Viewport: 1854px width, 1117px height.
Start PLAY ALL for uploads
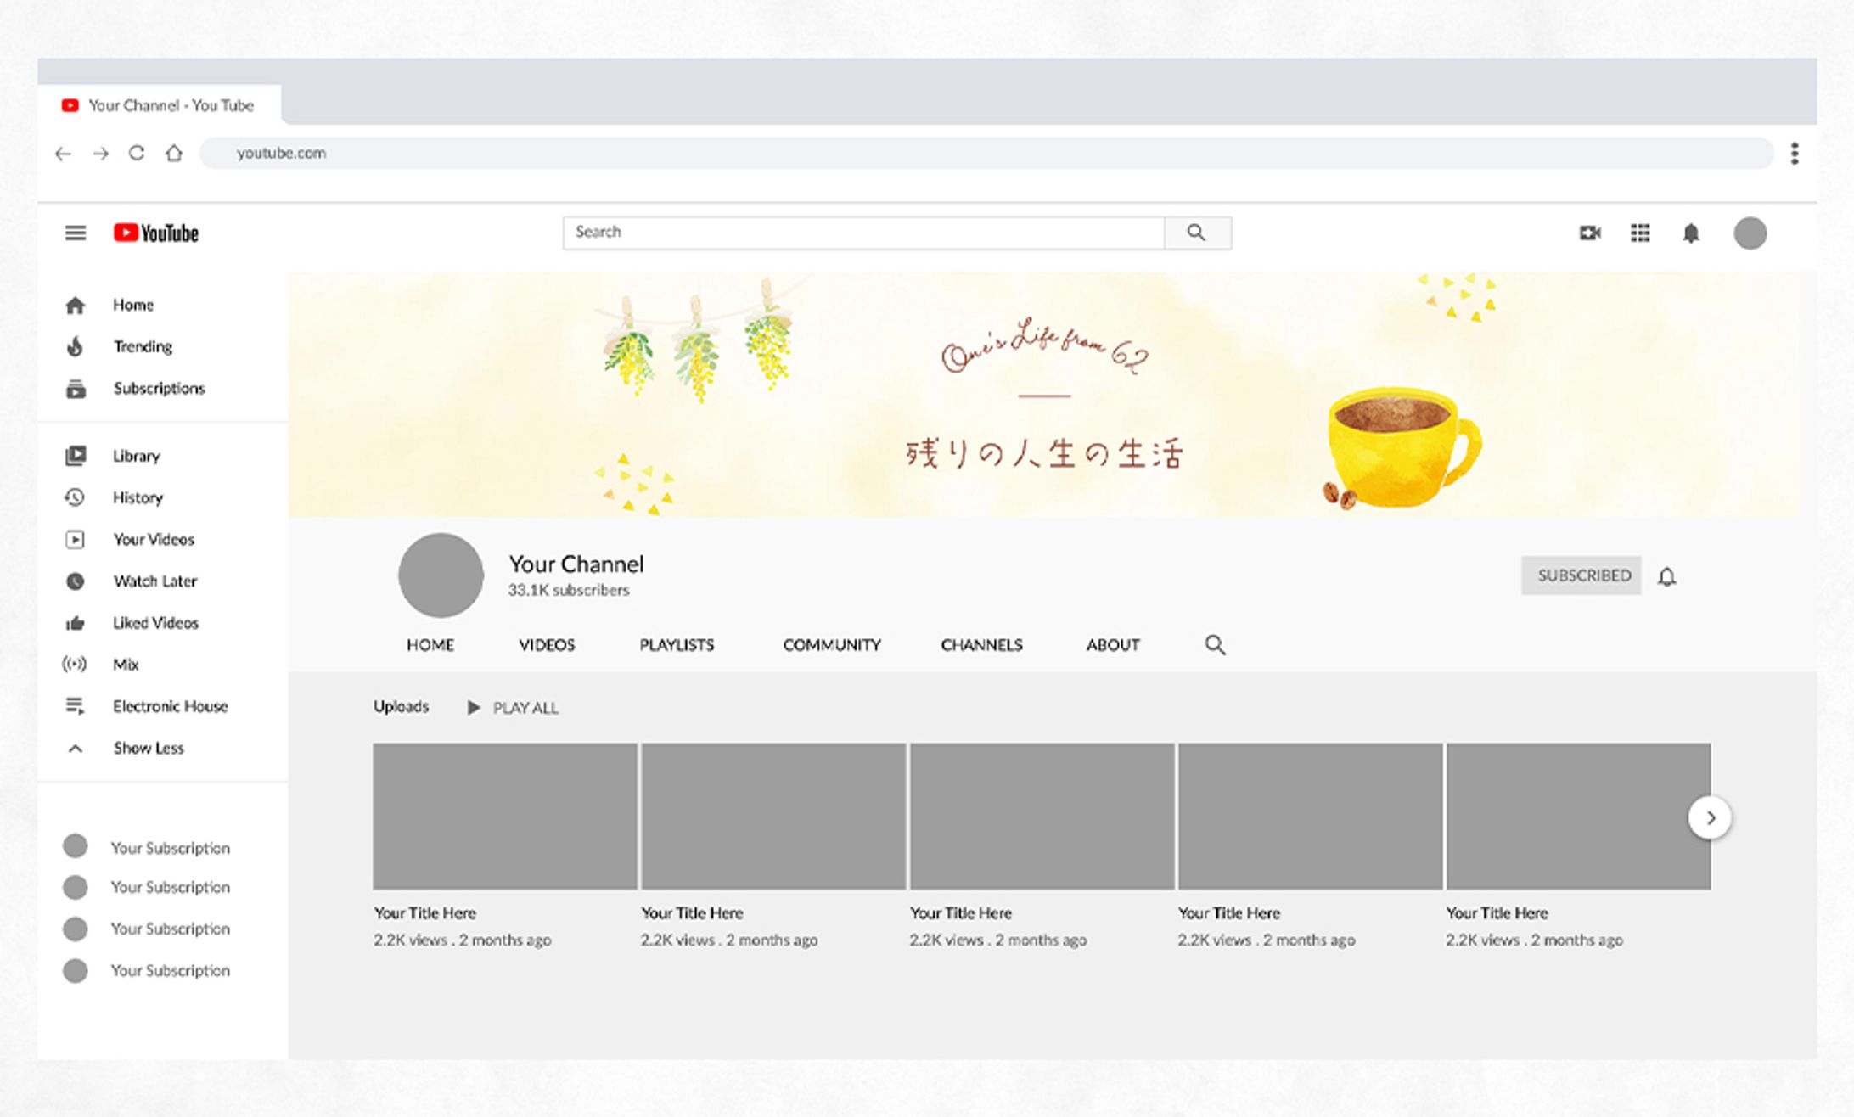tap(514, 707)
